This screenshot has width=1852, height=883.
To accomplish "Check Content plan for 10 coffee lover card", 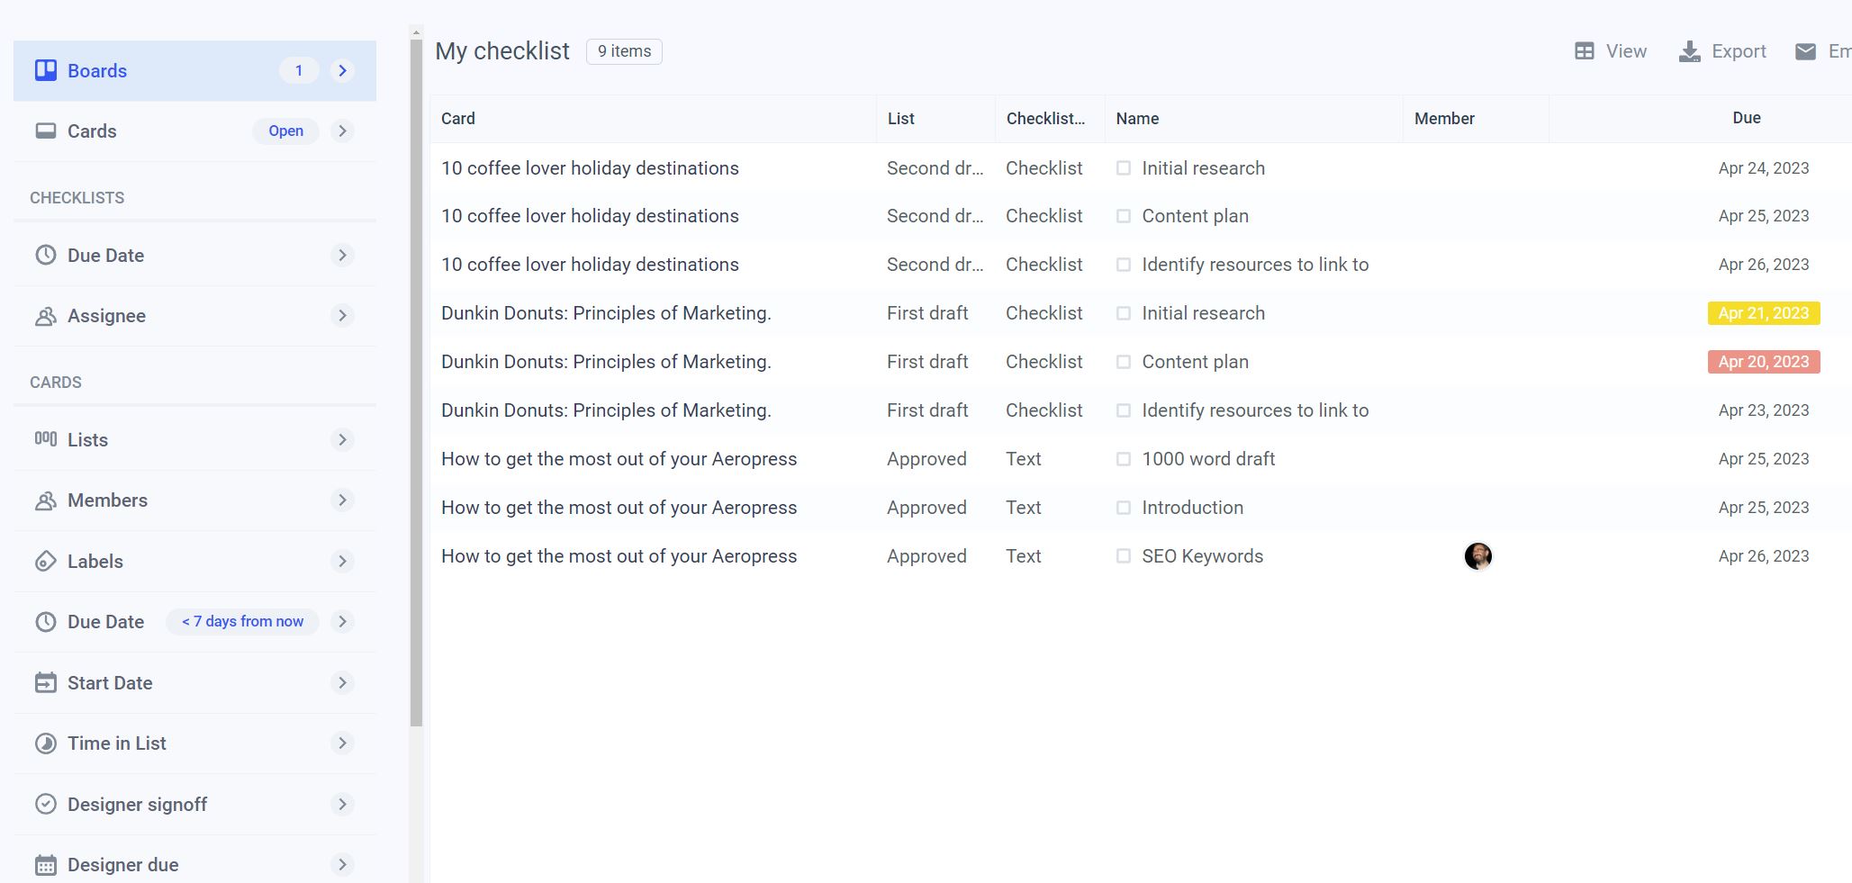I will coord(1124,216).
